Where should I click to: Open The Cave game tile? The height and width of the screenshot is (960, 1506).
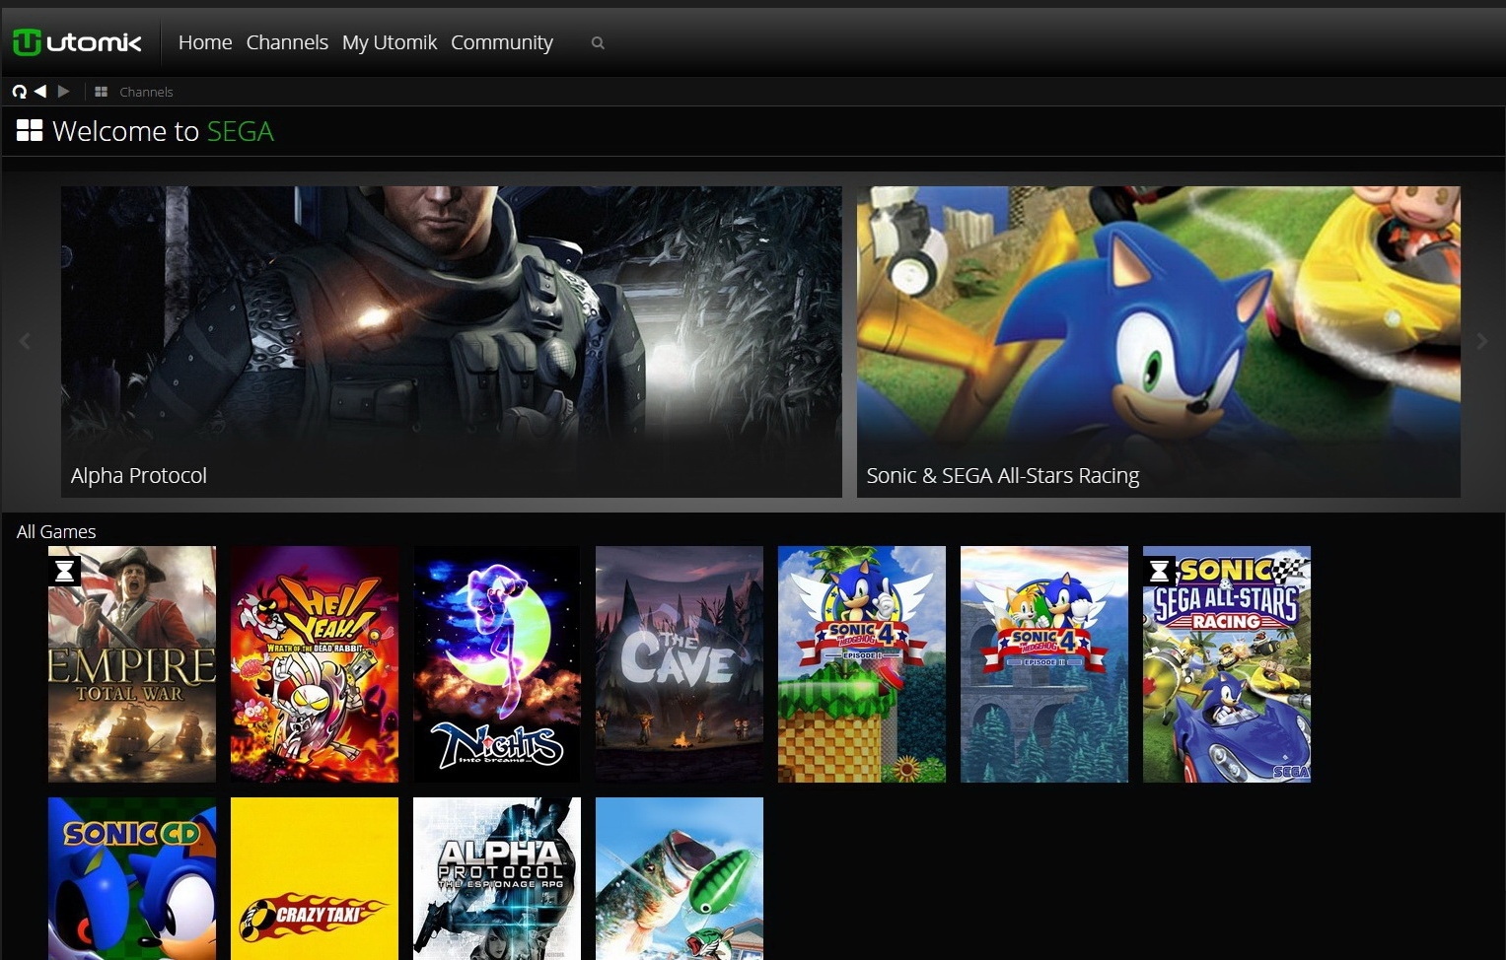tap(680, 664)
